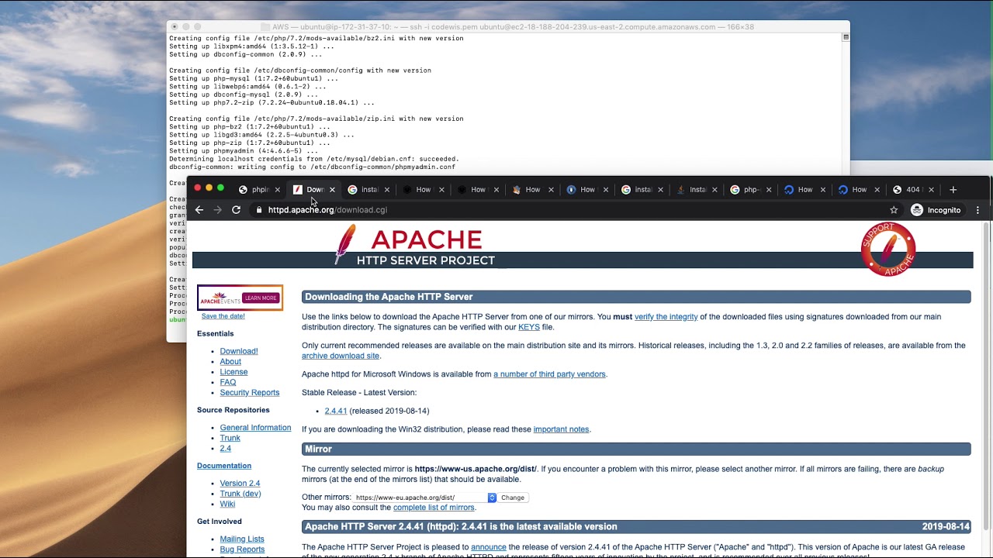Reload the Apache download page
Image resolution: width=993 pixels, height=558 pixels.
237,210
